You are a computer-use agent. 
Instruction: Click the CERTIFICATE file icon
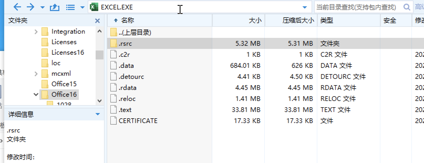[113, 121]
